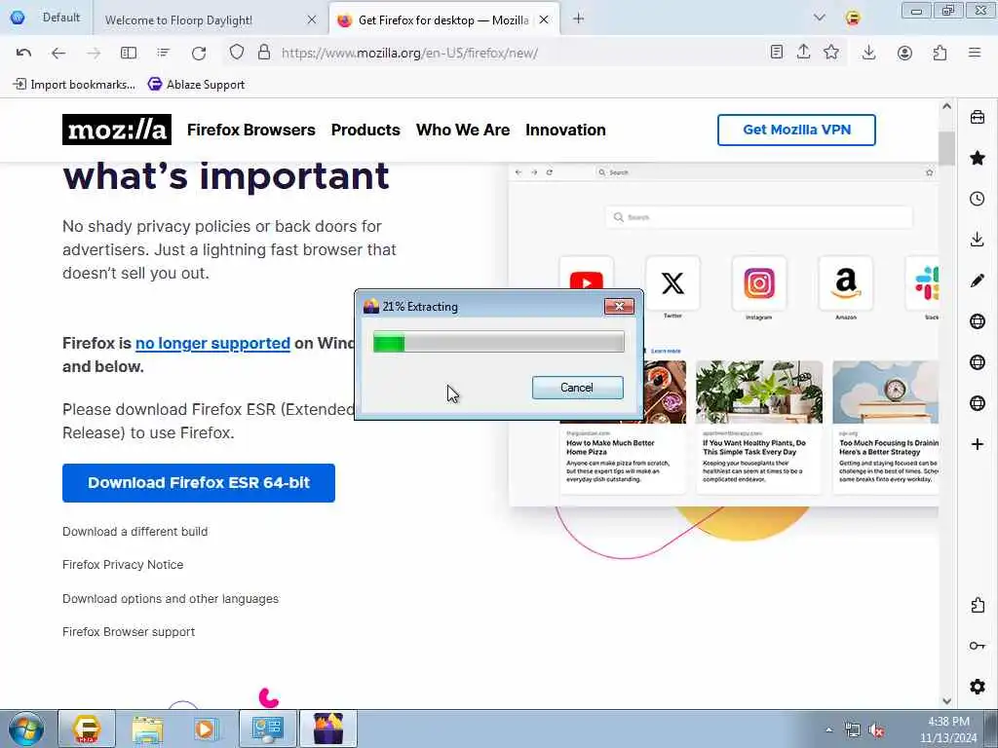
Task: Click the extracting progress bar
Action: coord(498,342)
